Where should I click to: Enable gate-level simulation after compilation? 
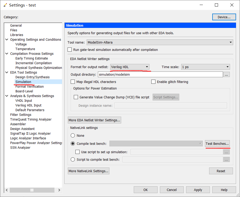coord(70,49)
